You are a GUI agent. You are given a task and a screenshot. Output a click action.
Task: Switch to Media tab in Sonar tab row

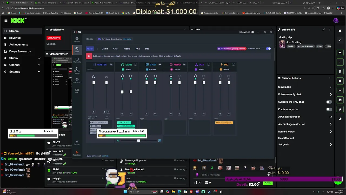[x=127, y=49]
